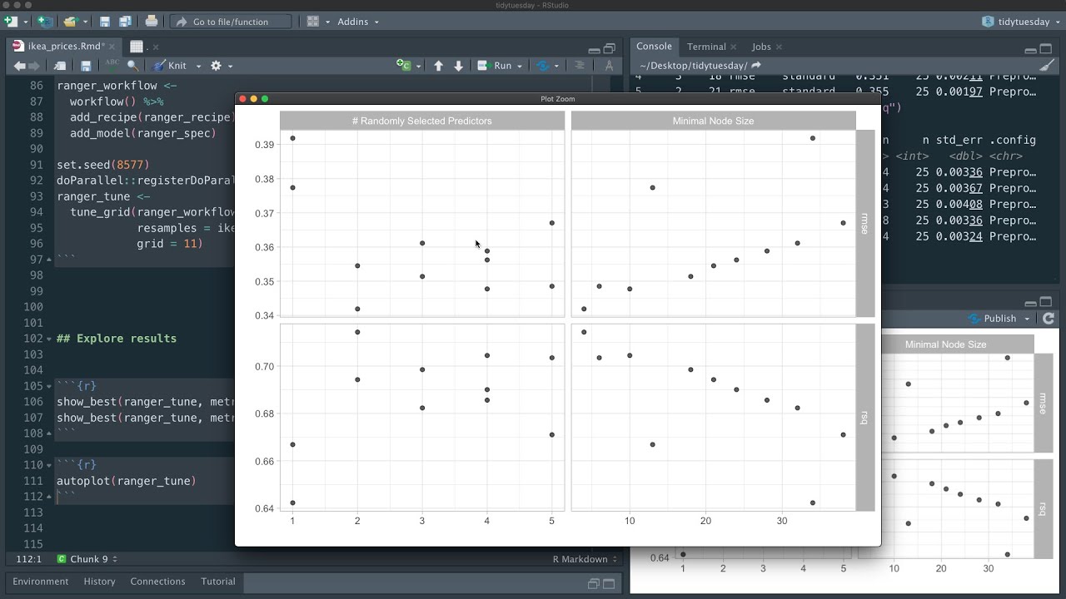Click the Insert Chunk icon
This screenshot has height=599, width=1066.
(x=403, y=65)
